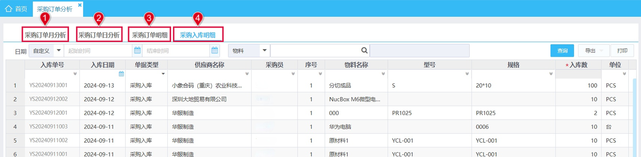Close the 采购订单分析 tab
Image resolution: width=641 pixels, height=157 pixels.
pos(80,5)
